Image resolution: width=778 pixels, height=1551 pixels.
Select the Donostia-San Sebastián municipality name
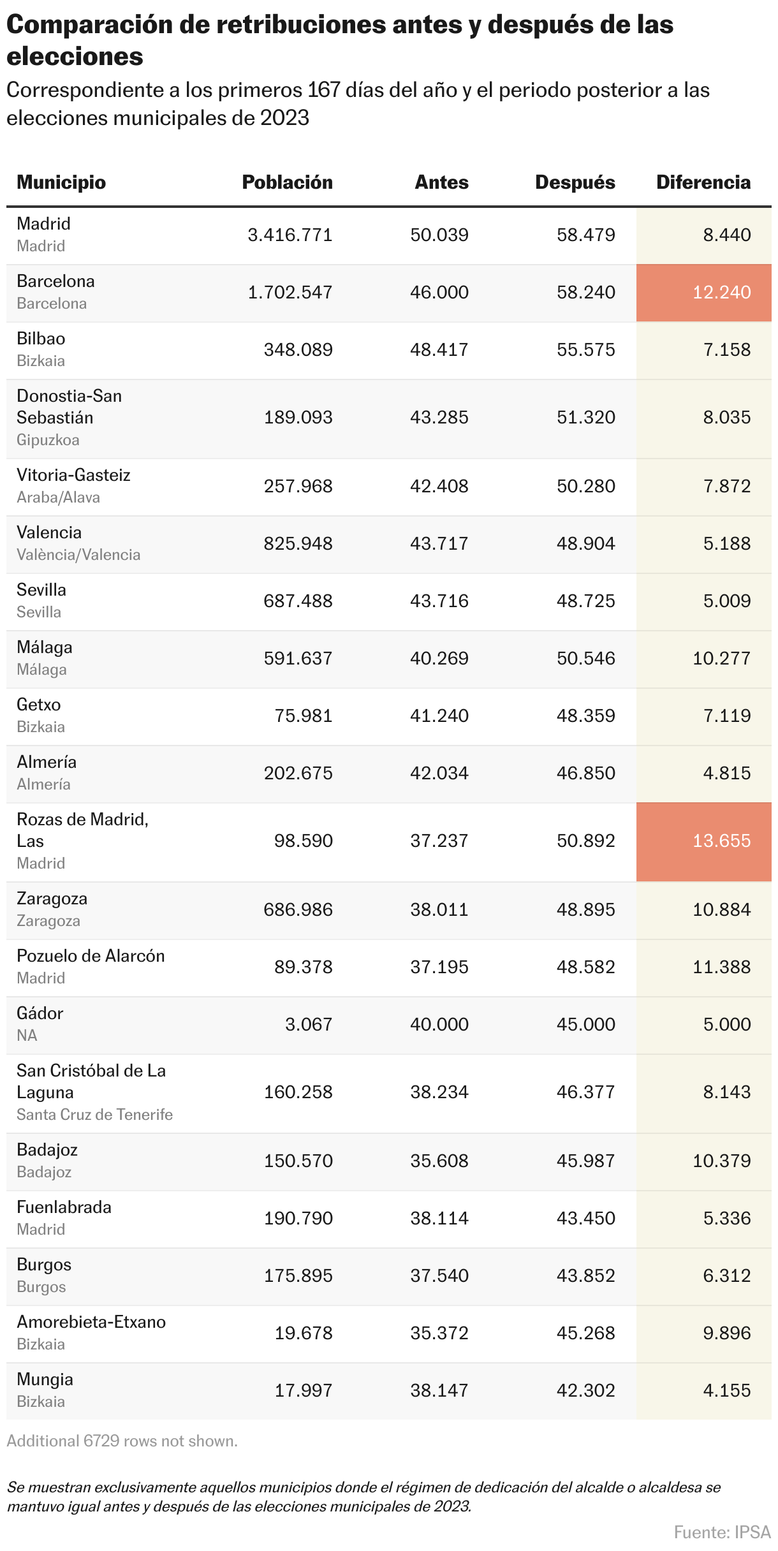(69, 407)
